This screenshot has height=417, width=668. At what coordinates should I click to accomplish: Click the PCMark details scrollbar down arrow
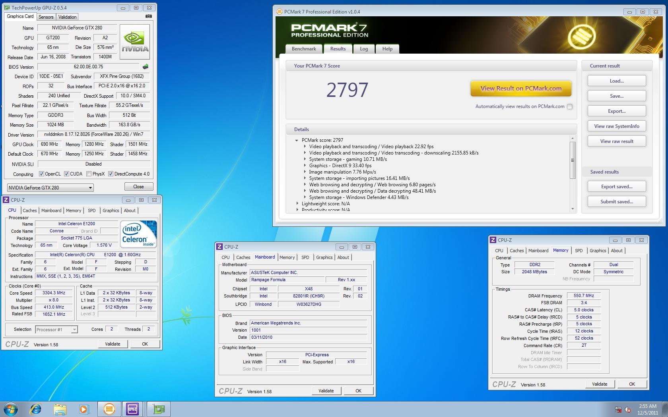[573, 208]
